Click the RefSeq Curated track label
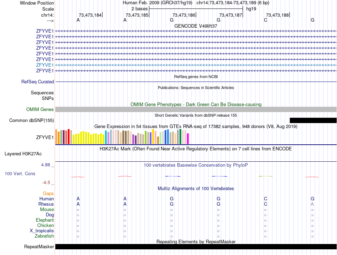Screen dimensions: 337x255 click(x=38, y=82)
